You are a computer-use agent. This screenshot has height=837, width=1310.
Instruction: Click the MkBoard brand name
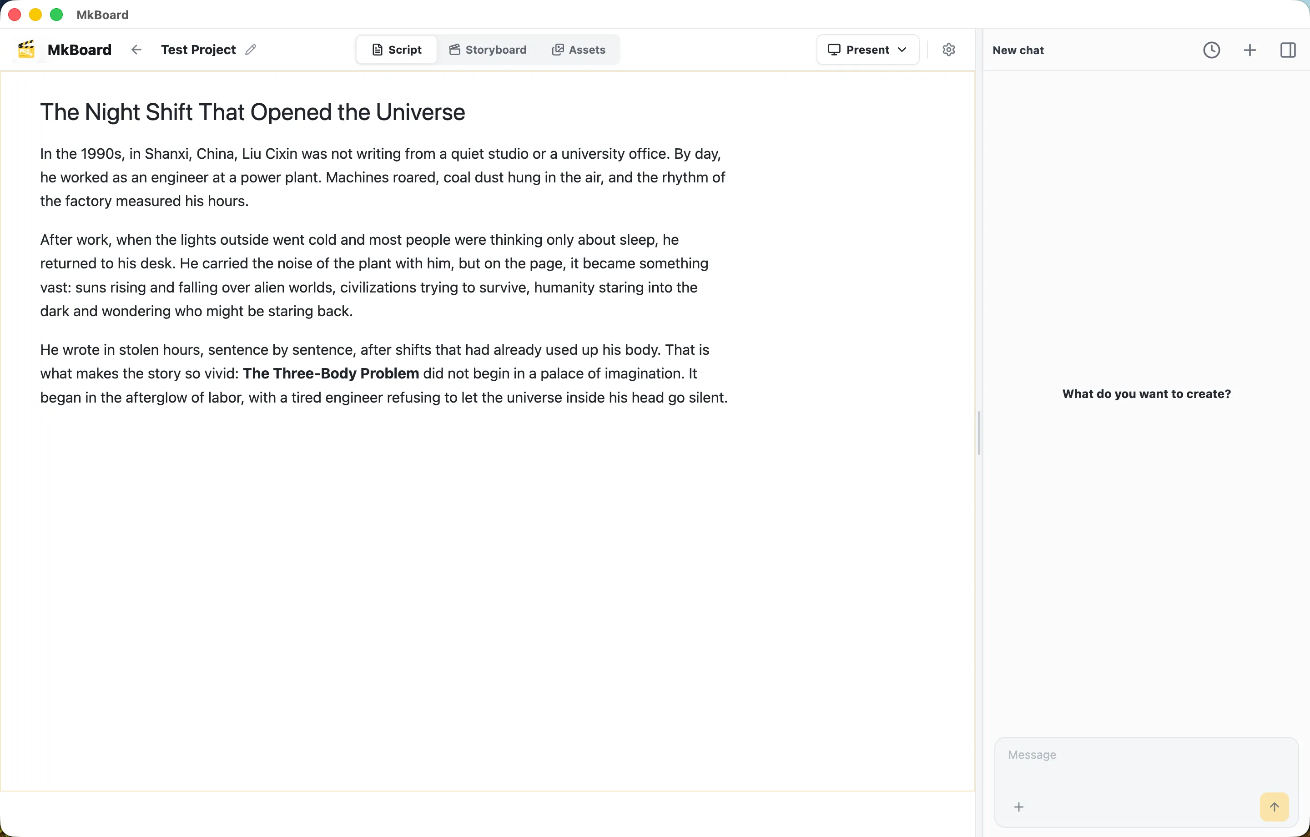pyautogui.click(x=80, y=50)
